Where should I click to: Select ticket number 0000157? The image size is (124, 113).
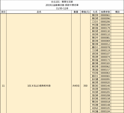pyautogui.click(x=105, y=70)
